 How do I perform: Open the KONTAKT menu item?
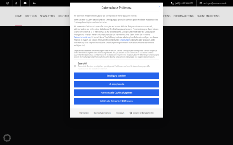tap(64, 16)
